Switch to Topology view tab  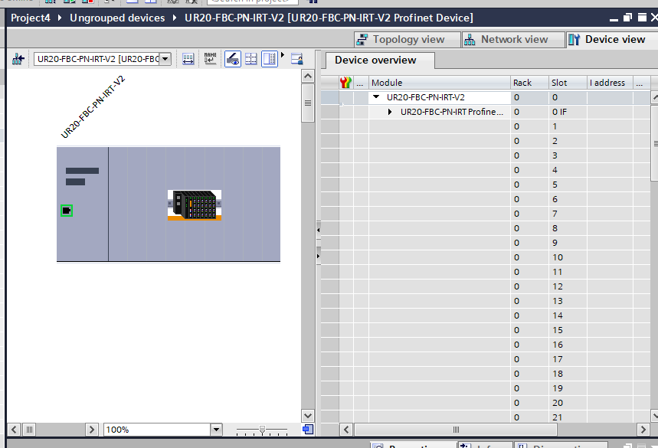tap(407, 39)
